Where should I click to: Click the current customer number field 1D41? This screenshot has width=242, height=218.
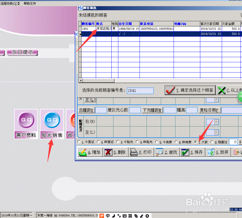(140, 91)
